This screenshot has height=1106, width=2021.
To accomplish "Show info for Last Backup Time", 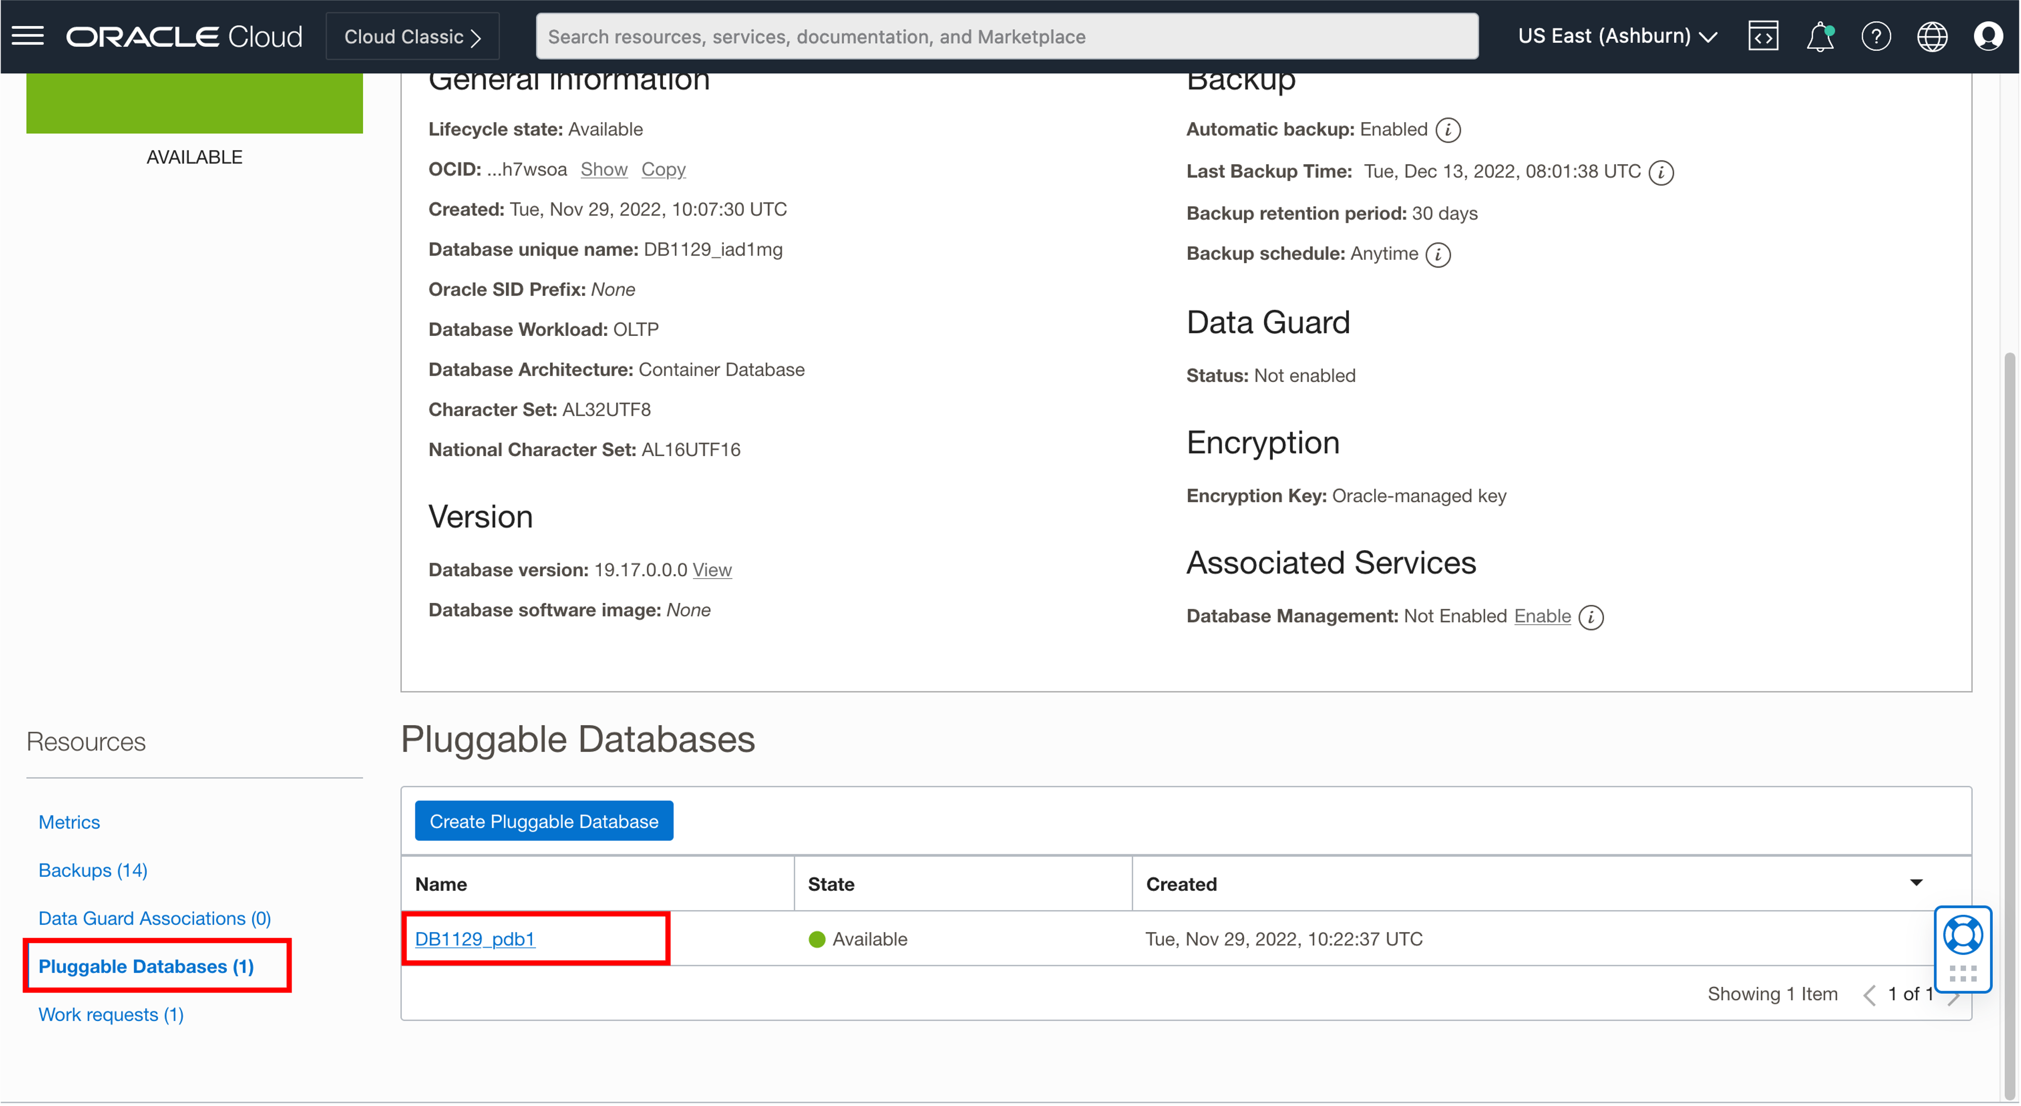I will coord(1660,172).
